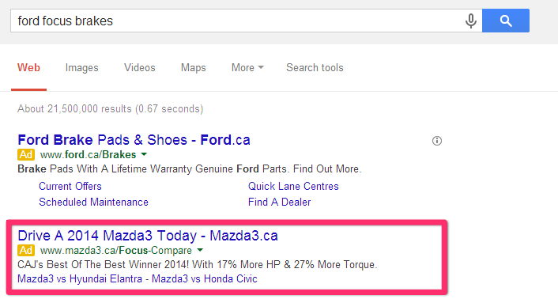The width and height of the screenshot is (558, 299).
Task: Open the Maps tab
Action: point(193,68)
